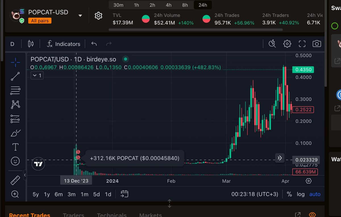Redo the chart action
The width and height of the screenshot is (341, 217).
[x=109, y=44]
